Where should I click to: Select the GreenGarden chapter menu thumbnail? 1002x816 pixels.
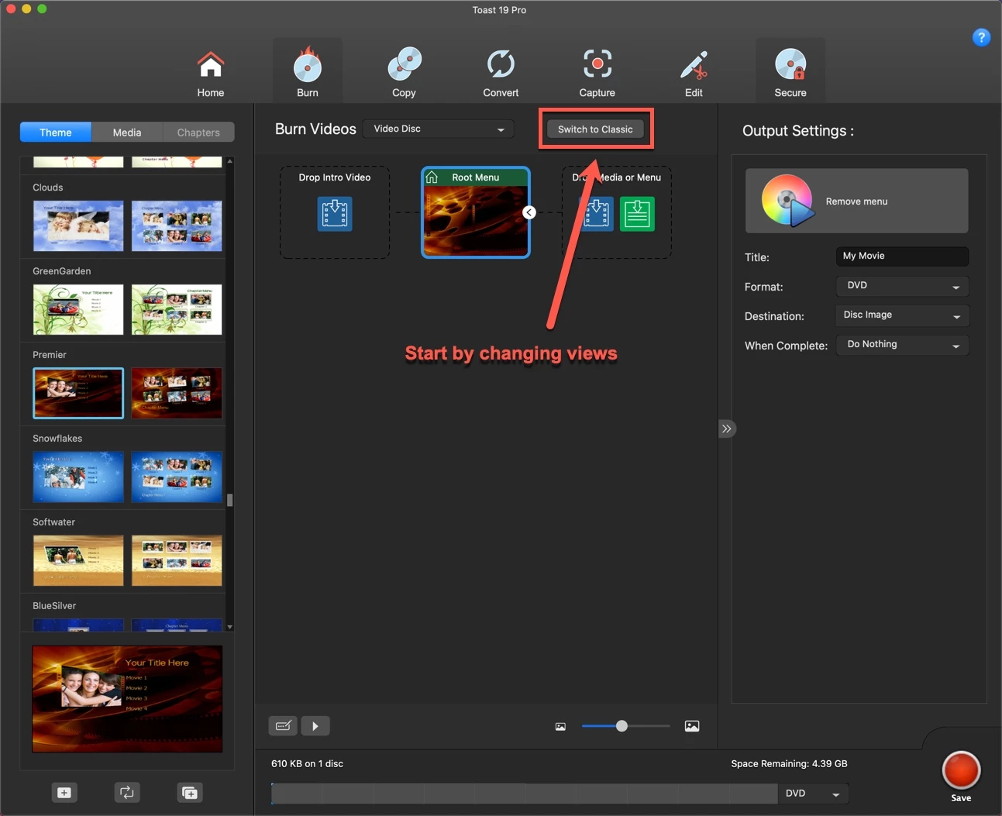click(x=177, y=309)
